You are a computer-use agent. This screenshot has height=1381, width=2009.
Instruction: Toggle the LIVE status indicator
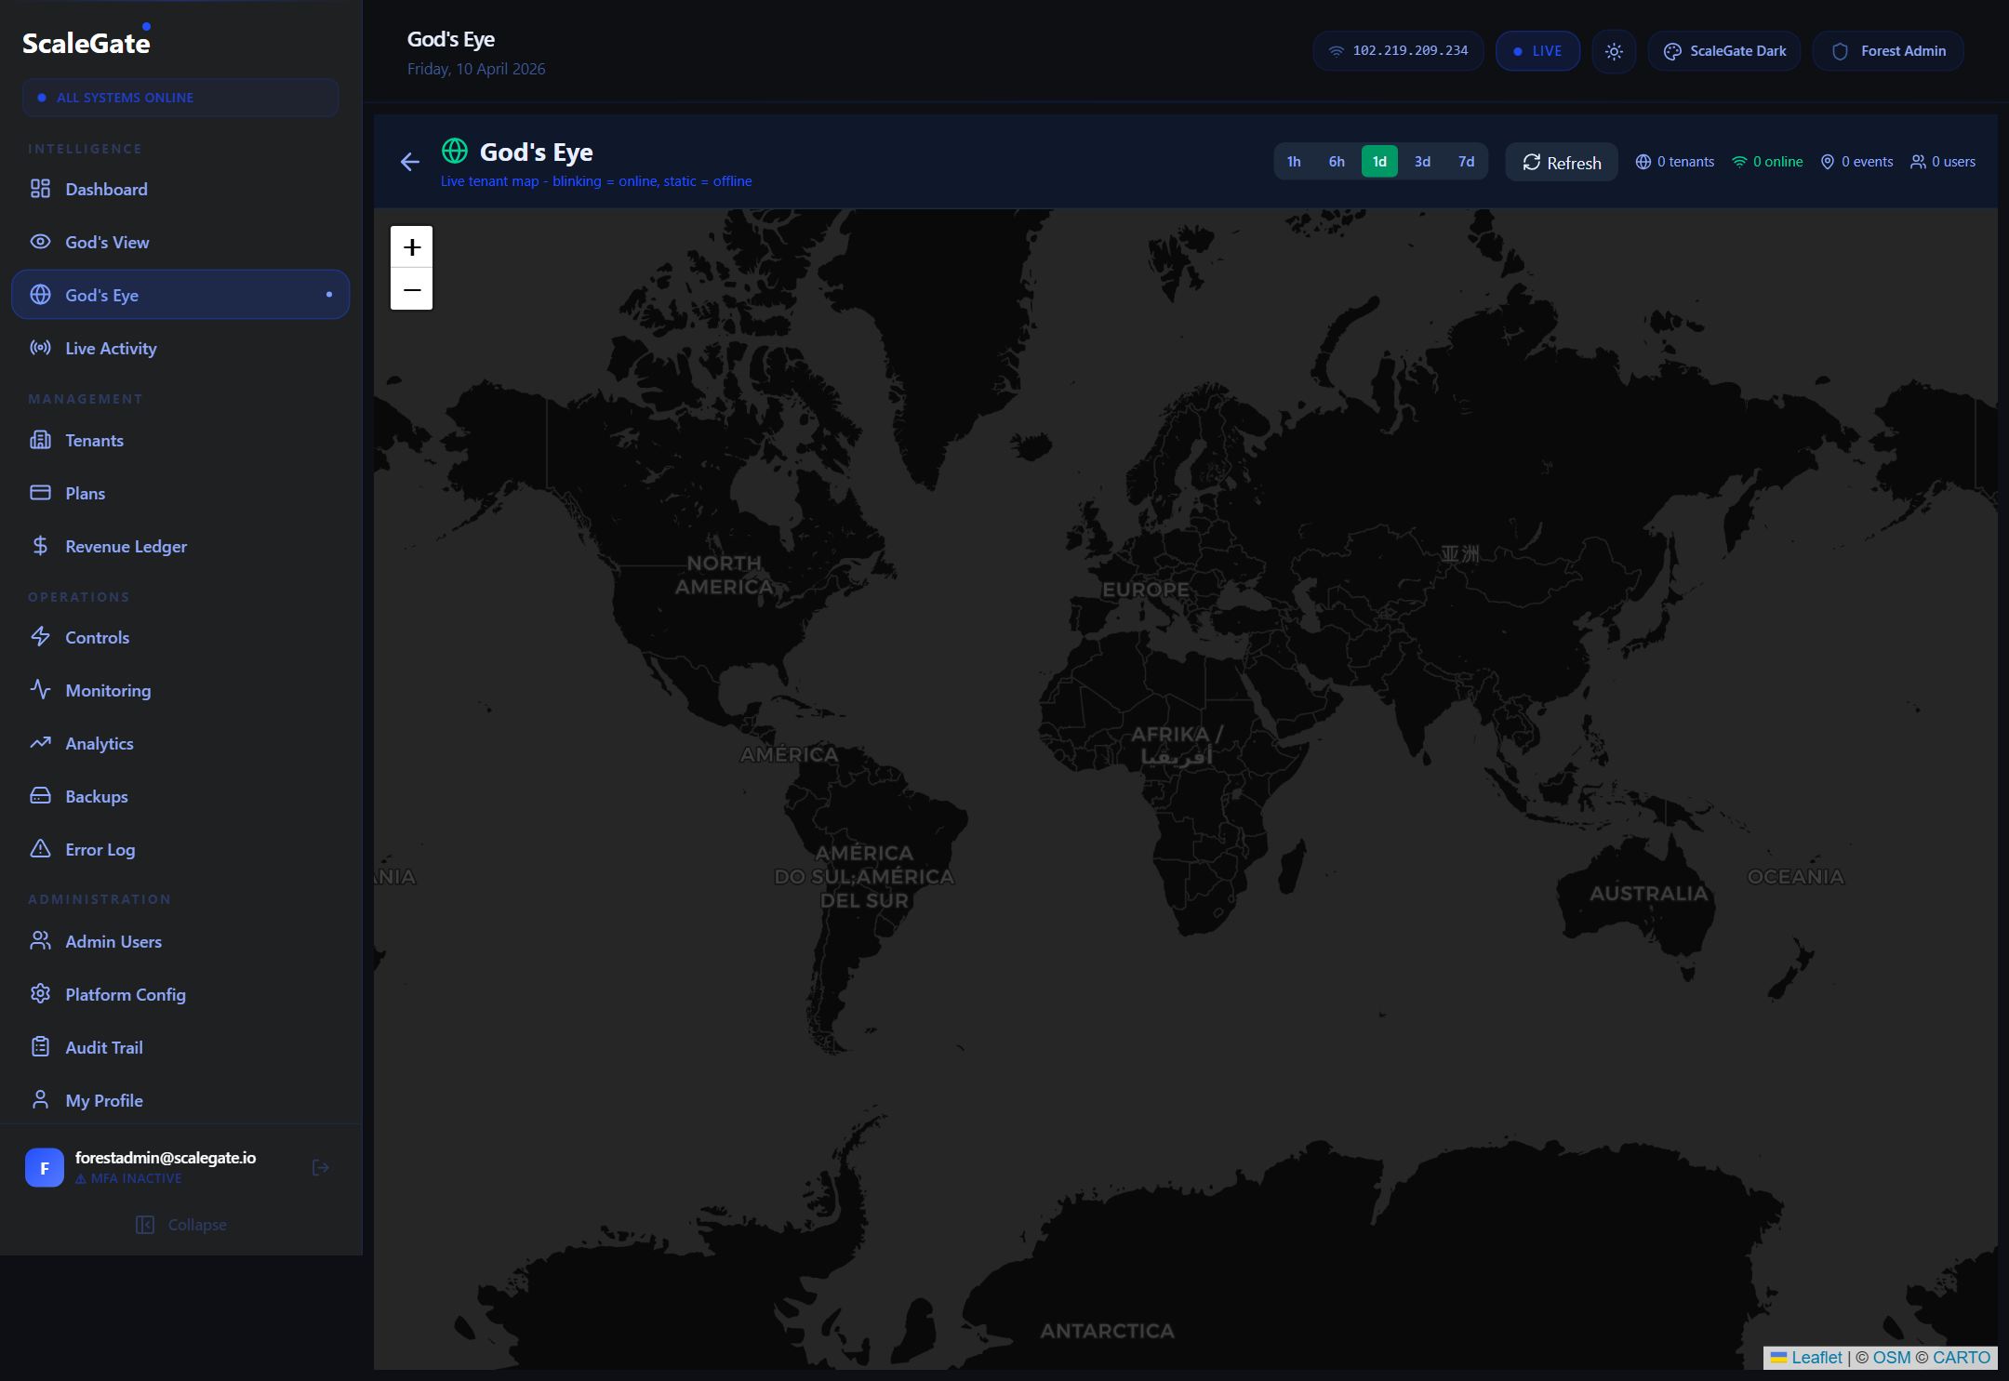[1537, 51]
